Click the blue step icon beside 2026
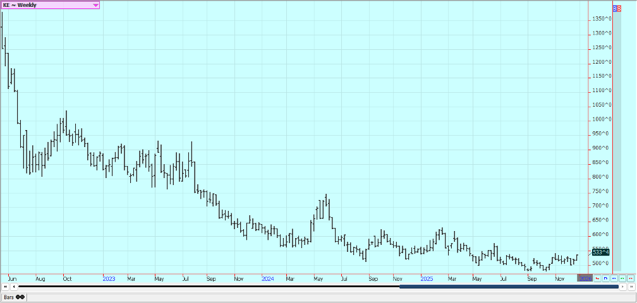Viewport: 637px width, 303px height. coord(606,278)
